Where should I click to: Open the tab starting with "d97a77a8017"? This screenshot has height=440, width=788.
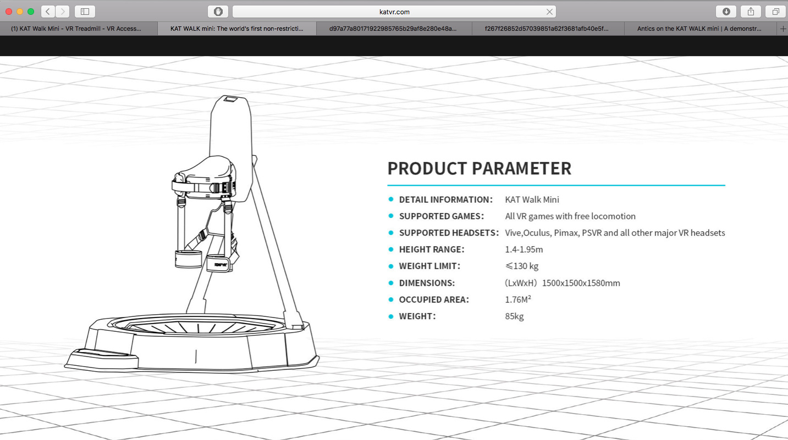pyautogui.click(x=393, y=29)
